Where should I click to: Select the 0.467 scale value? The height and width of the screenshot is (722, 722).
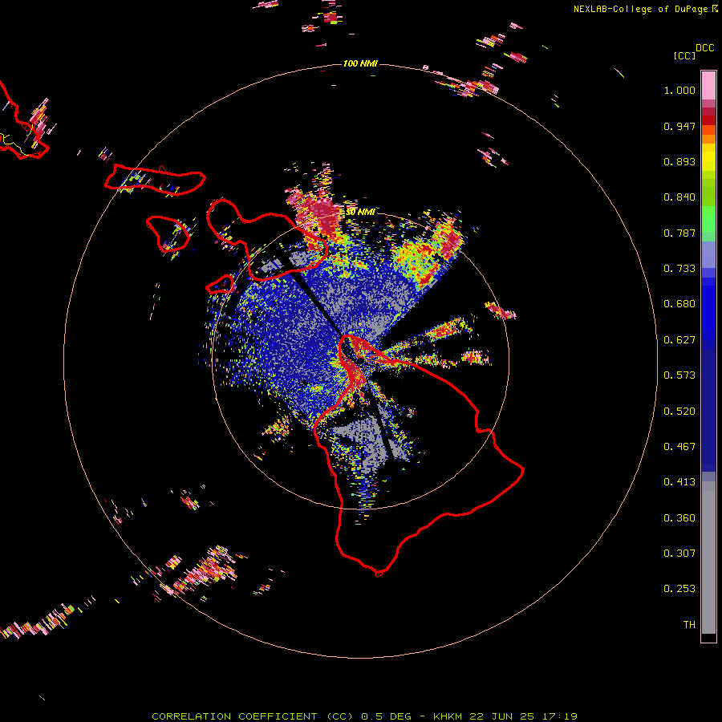(679, 447)
